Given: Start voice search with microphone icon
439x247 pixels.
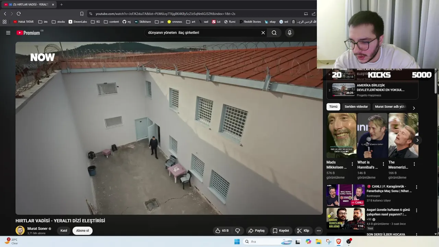Looking at the screenshot, I should (x=289, y=33).
